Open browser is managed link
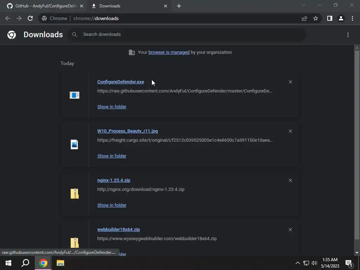The height and width of the screenshot is (270, 360). coord(169,52)
